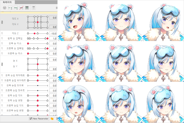The width and height of the screenshot is (184, 123).
Task: Click the add three key points icon
Action: [16, 8]
